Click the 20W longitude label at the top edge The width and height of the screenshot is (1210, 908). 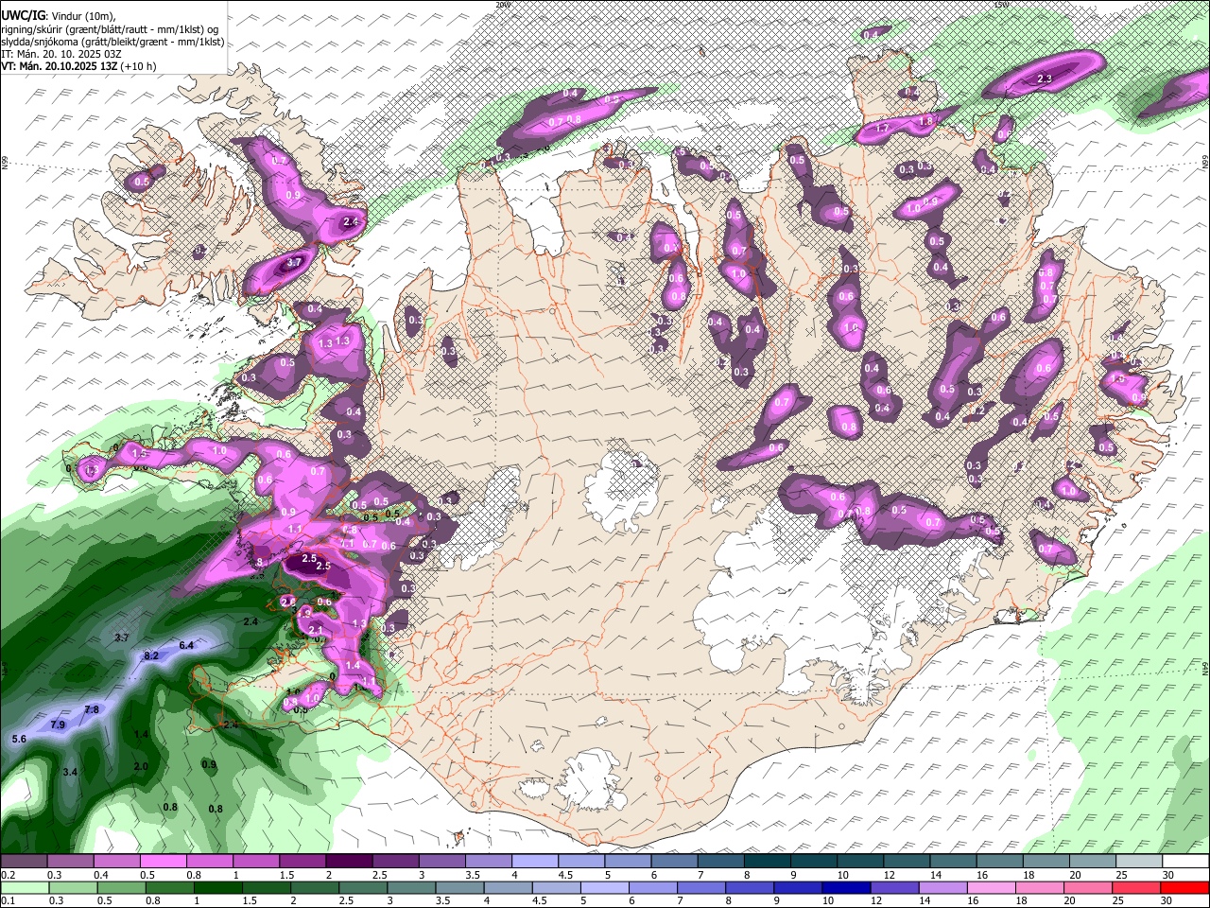503,4
